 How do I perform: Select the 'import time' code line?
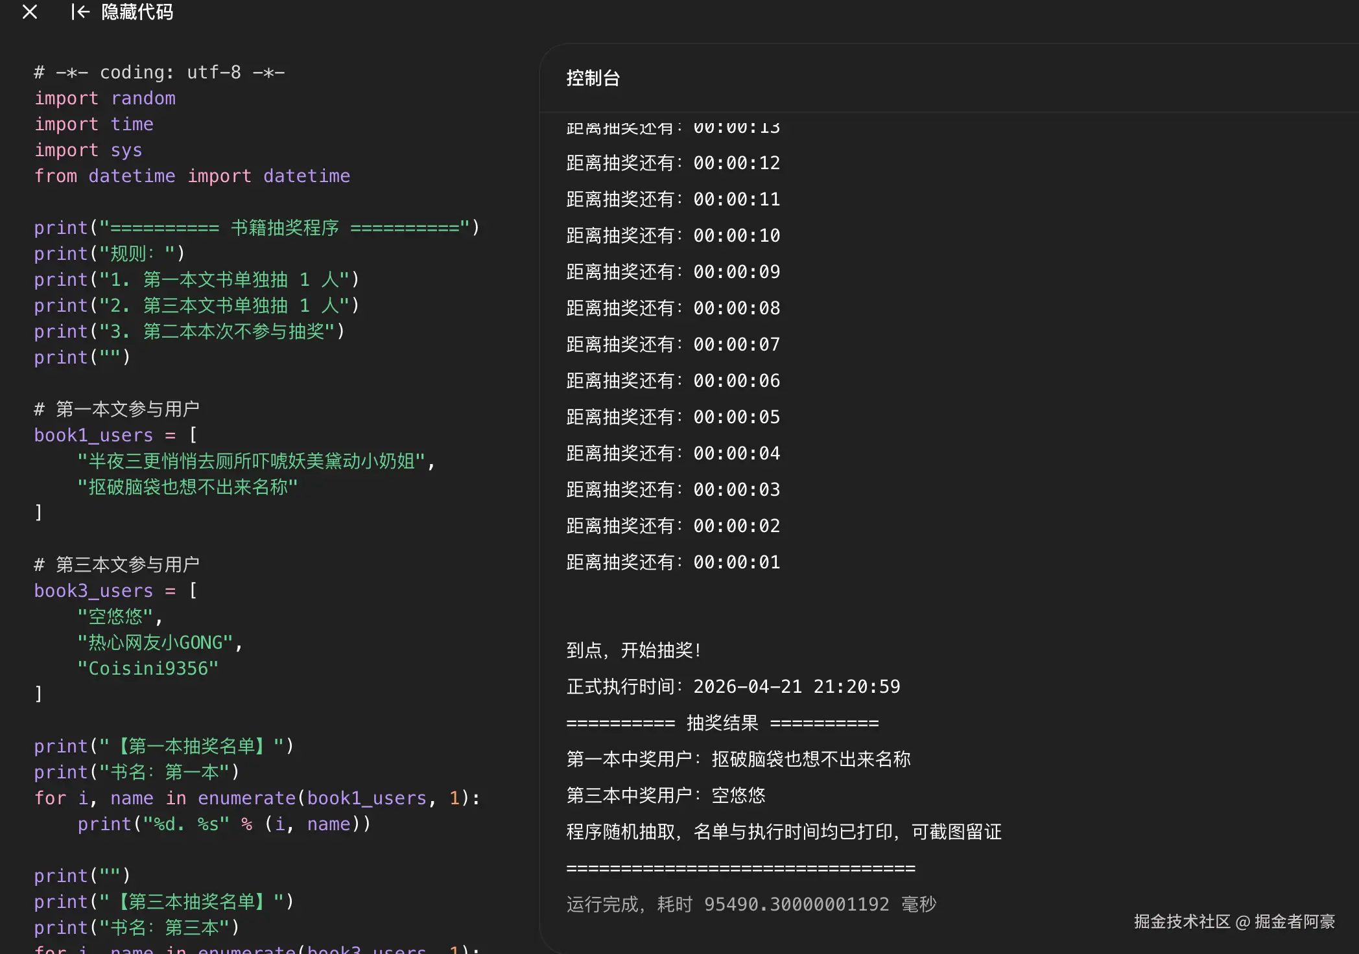(94, 124)
